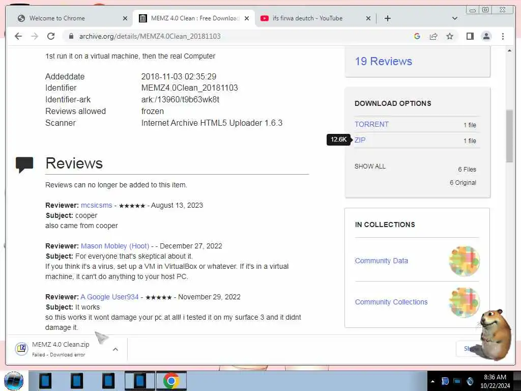Click the '6 Files' count text

pyautogui.click(x=467, y=169)
